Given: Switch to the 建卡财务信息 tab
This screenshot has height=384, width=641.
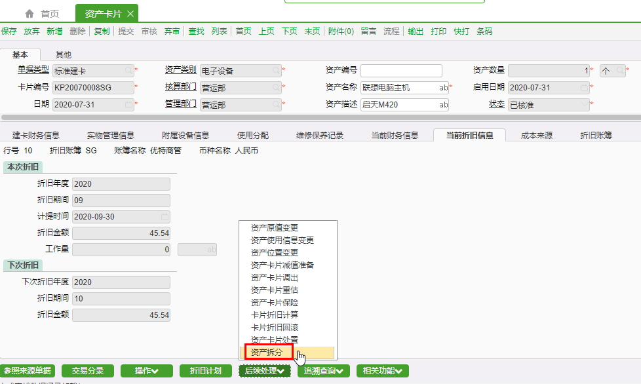Looking at the screenshot, I should (36, 136).
